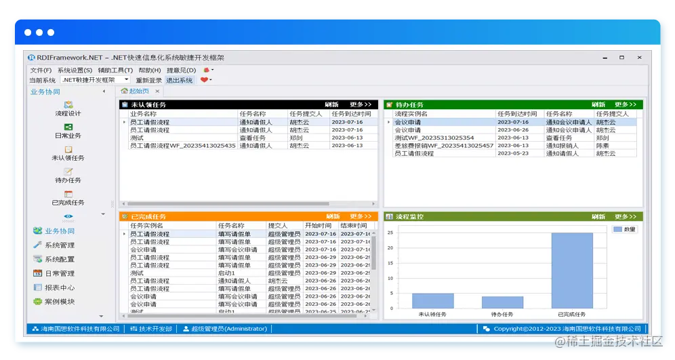This screenshot has height=360, width=675.
Task: Click the 已完成任务 panel header icon
Action: 125,216
